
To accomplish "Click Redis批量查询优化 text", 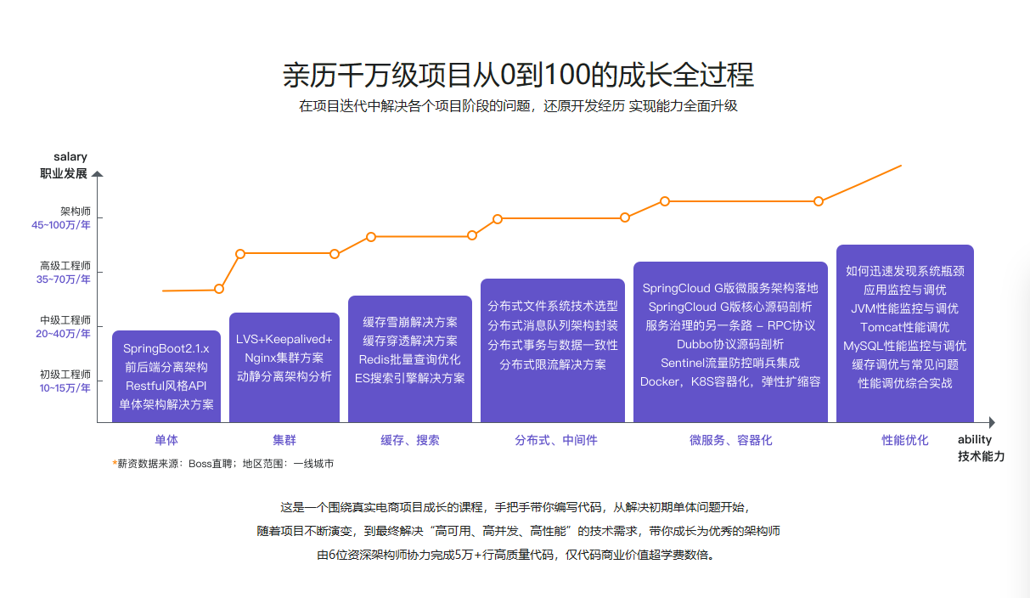I will click(410, 359).
